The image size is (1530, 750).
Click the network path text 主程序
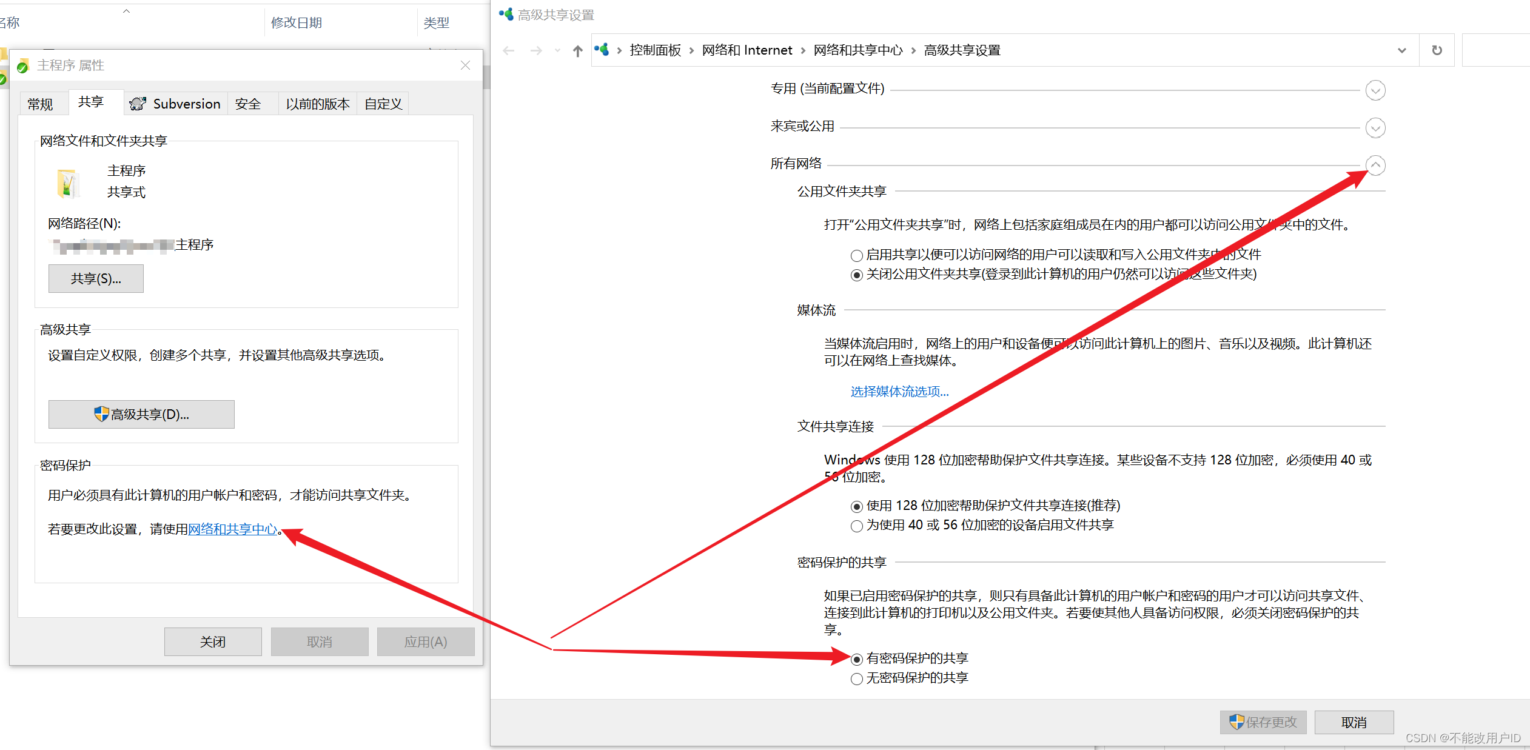point(194,244)
